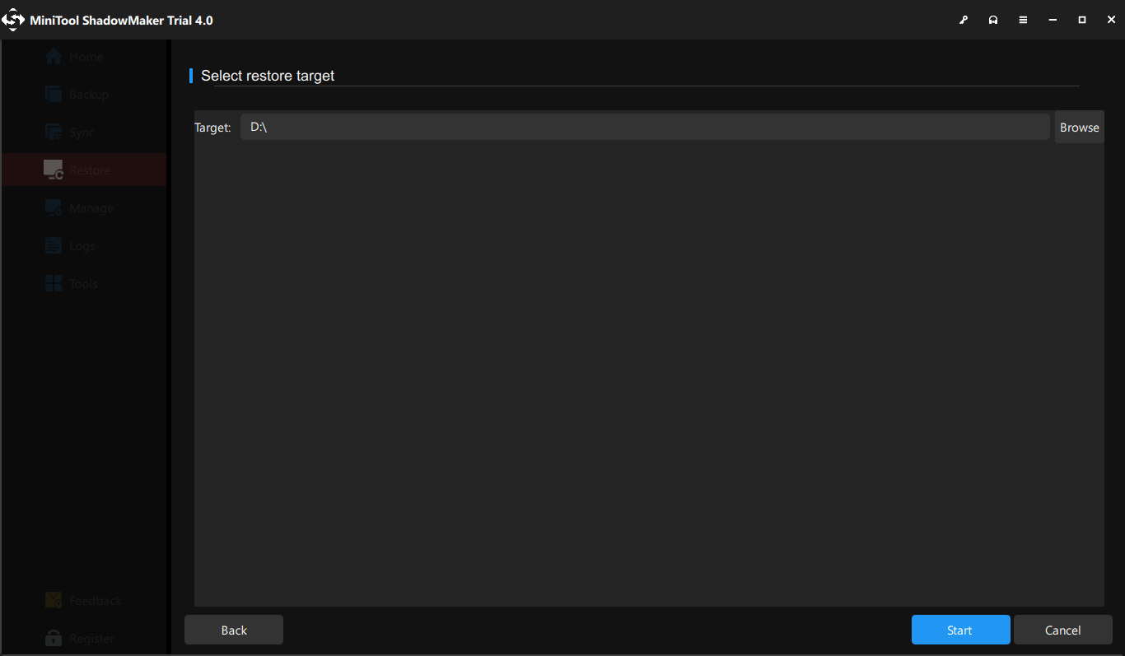Viewport: 1125px width, 656px height.
Task: Open support via the headset icon
Action: [x=993, y=20]
